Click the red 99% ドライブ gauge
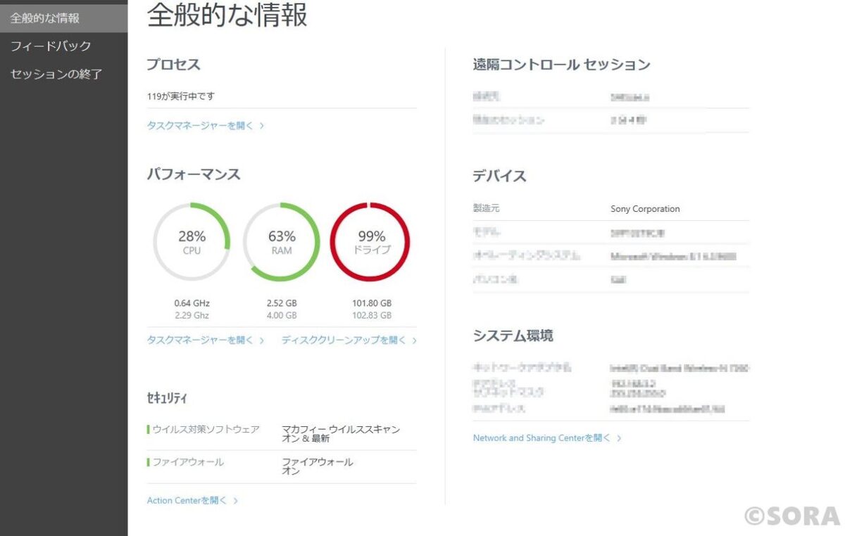The image size is (845, 536). point(370,241)
